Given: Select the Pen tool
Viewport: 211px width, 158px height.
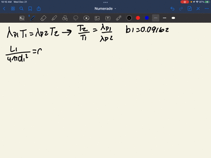Looking at the screenshot, I should click(33, 18).
